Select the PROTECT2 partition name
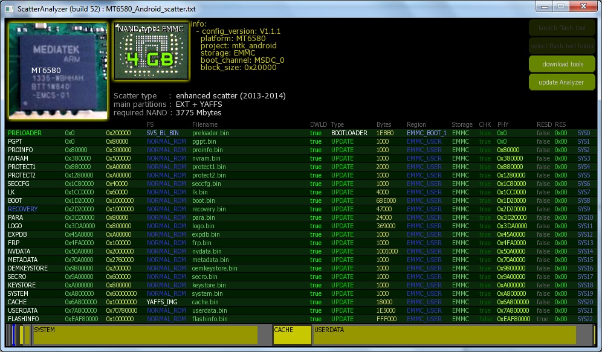Screen dimensions: 602x352 pos(22,175)
